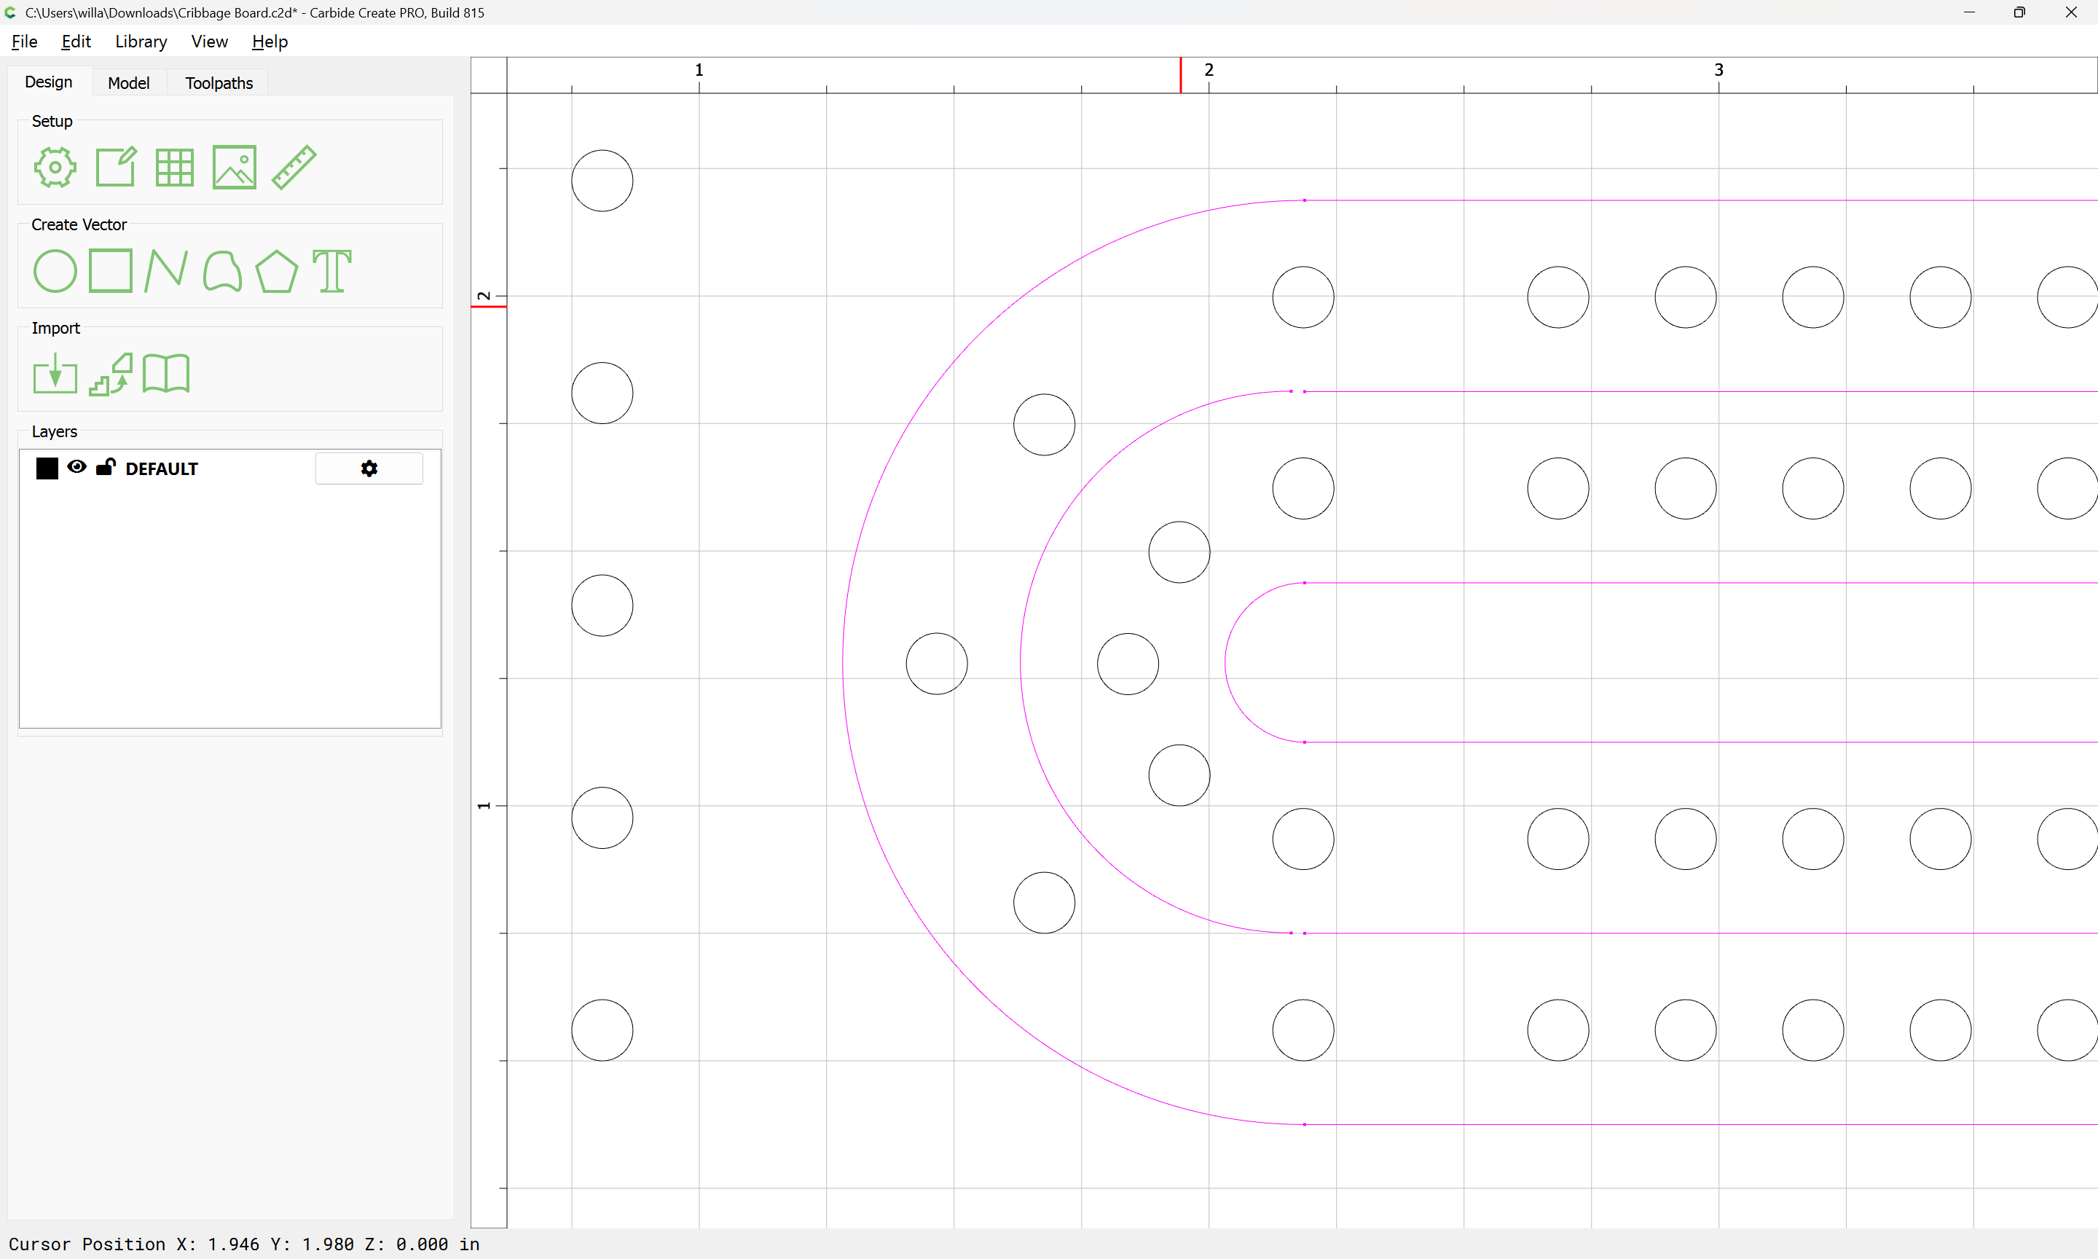Viewport: 2098px width, 1259px height.
Task: Select the innermost magenta U-shaped track
Action: (x=1225, y=662)
